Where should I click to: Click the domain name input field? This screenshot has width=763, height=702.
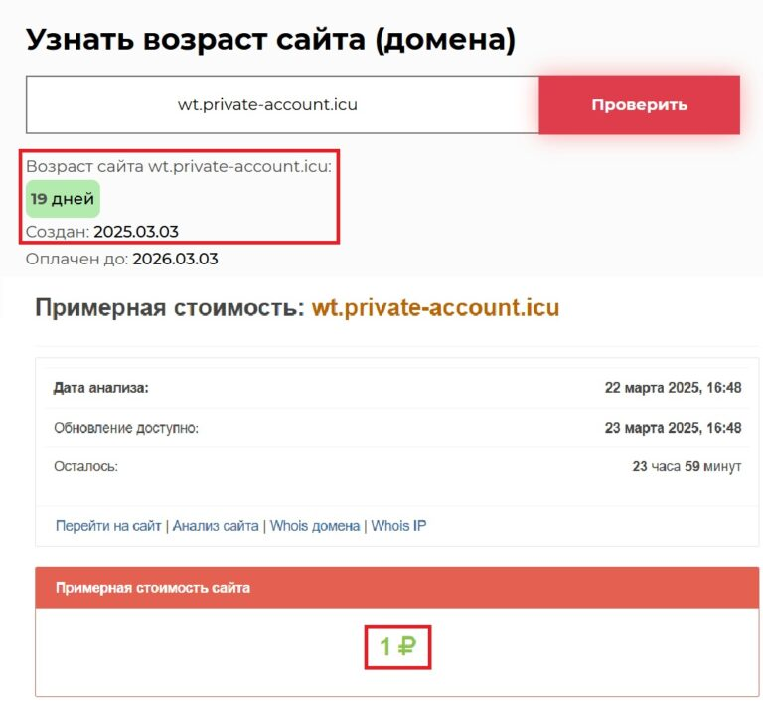[x=282, y=104]
